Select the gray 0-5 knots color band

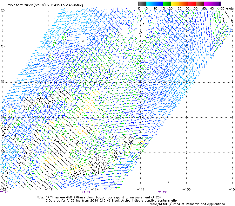point(143,4)
